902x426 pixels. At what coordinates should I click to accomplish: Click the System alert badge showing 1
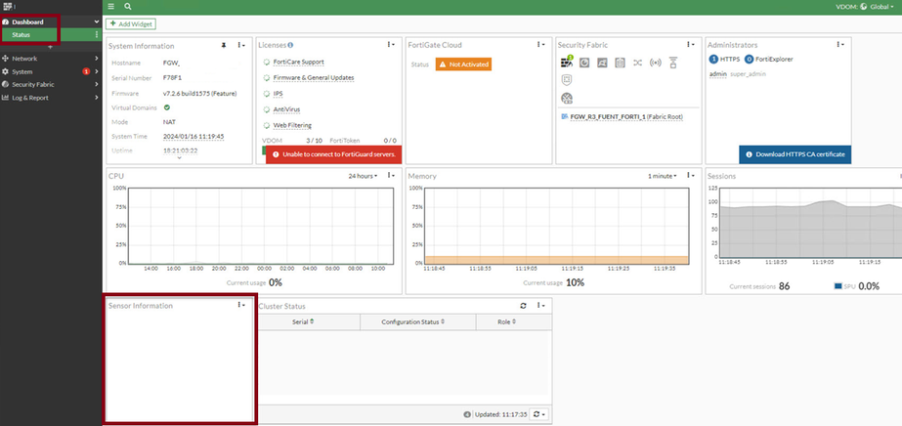(86, 72)
